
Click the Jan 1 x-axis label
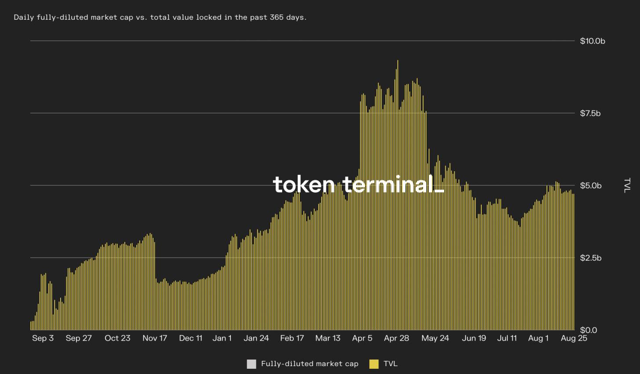click(x=222, y=338)
